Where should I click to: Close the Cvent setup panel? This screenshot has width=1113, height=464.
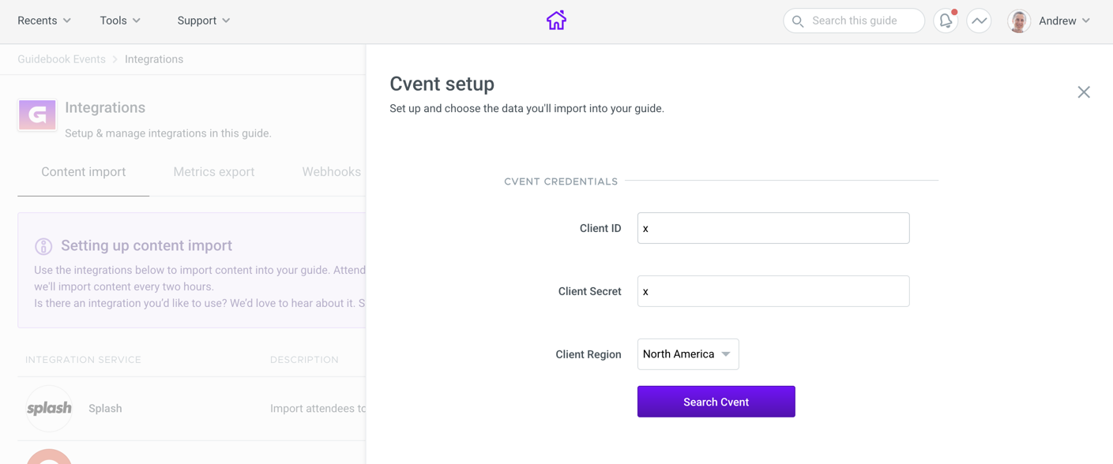[1084, 92]
